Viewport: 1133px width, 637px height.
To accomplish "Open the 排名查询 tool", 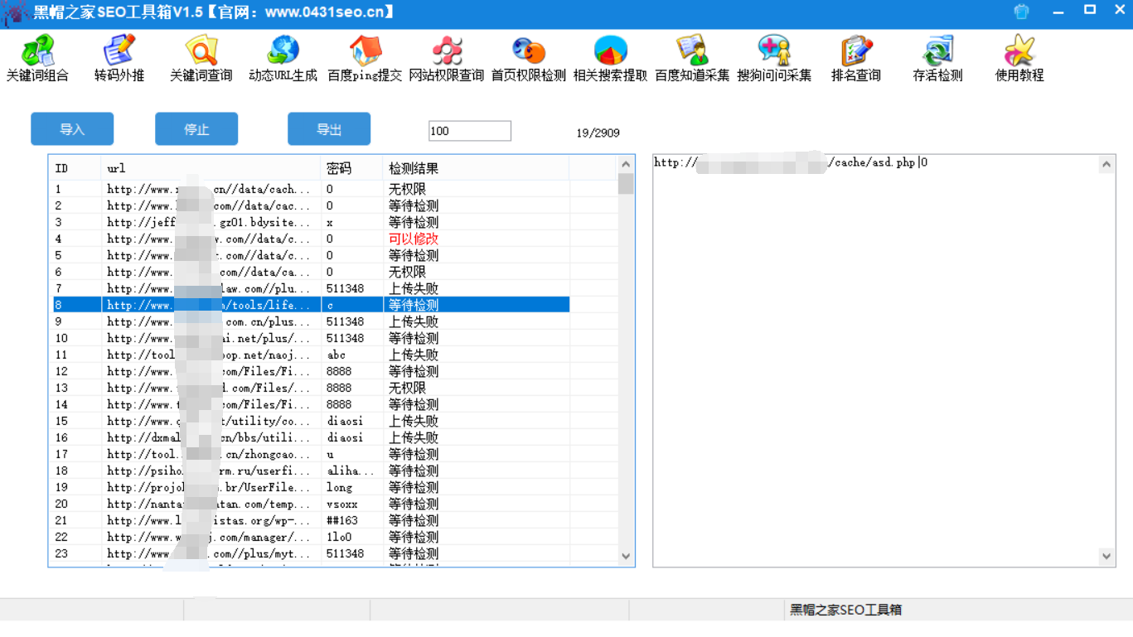I will click(856, 58).
